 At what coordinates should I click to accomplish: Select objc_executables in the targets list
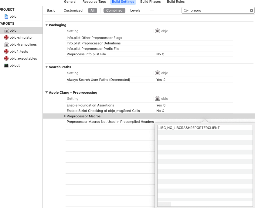point(23,58)
